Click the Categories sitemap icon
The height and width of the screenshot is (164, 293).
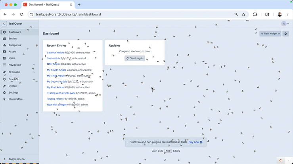(x=4, y=45)
